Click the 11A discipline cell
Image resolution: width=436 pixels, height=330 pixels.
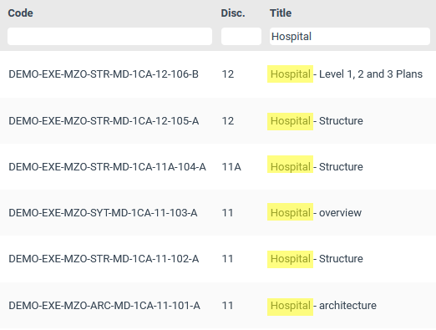(x=231, y=167)
